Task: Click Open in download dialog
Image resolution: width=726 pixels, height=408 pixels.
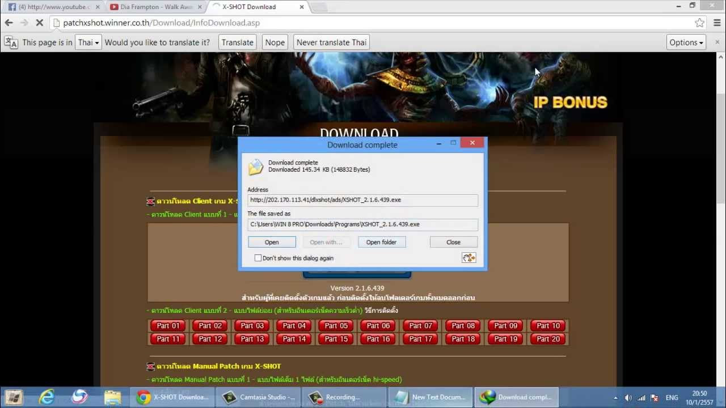Action: [x=272, y=242]
